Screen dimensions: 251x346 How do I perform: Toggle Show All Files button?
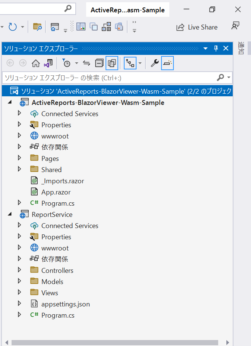pos(112,63)
